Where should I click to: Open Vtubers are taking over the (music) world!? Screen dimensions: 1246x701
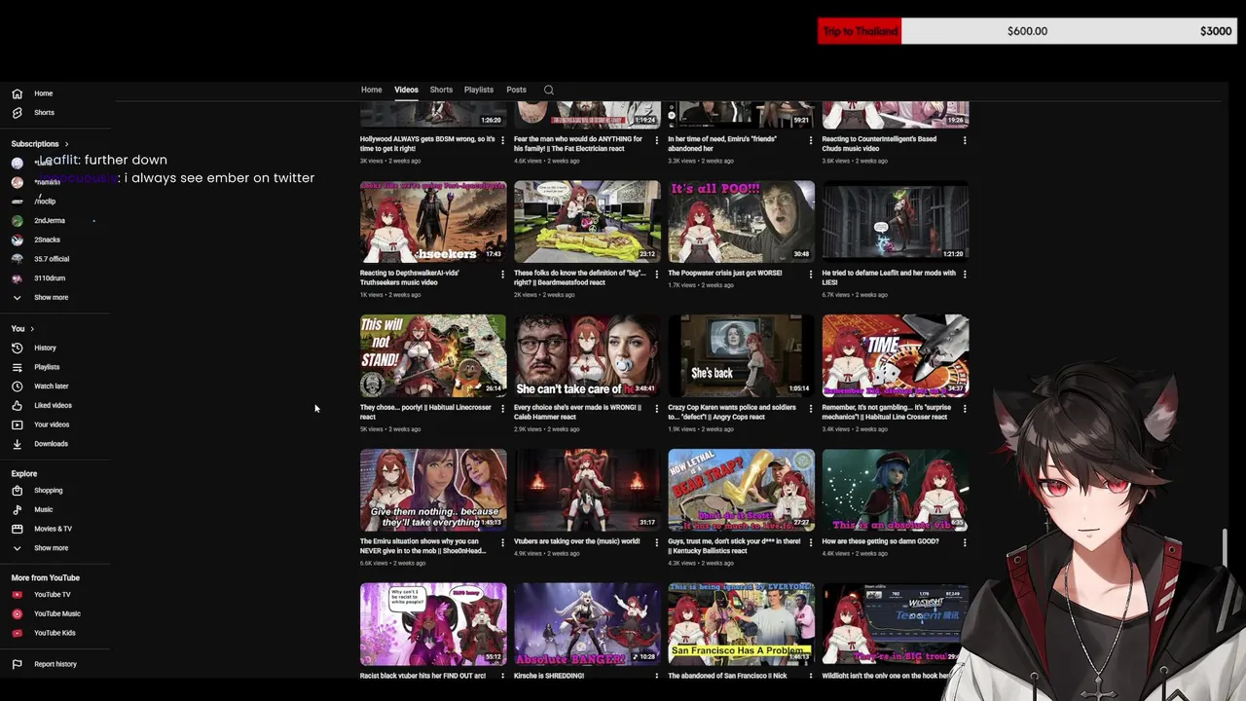coord(577,541)
